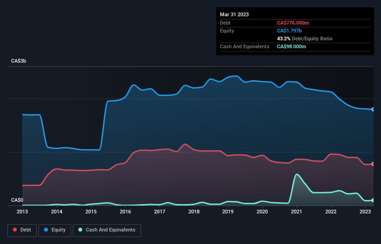381x244 pixels.
Task: Click the 2018 x-axis label
Action: pyautogui.click(x=194, y=212)
